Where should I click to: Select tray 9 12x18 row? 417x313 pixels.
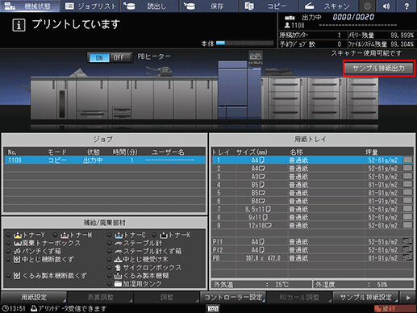[x=312, y=225]
